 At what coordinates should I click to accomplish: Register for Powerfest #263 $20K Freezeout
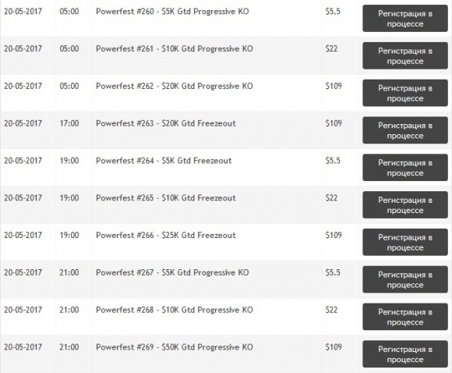[405, 130]
